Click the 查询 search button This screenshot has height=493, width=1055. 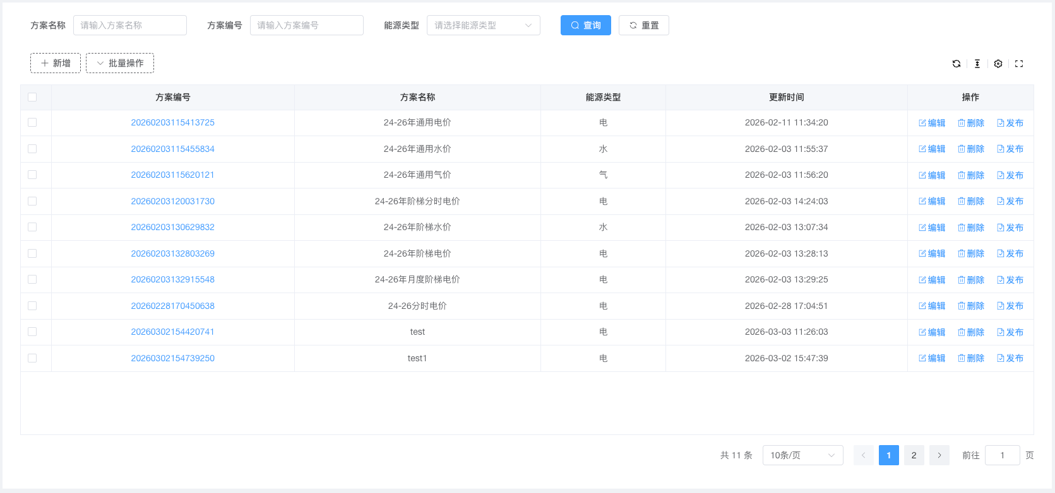(x=586, y=25)
